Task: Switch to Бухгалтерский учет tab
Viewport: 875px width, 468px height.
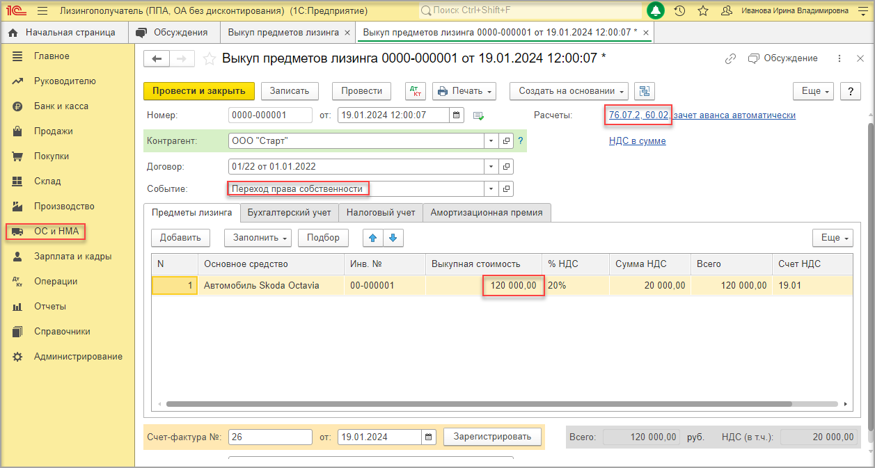Action: [x=290, y=213]
